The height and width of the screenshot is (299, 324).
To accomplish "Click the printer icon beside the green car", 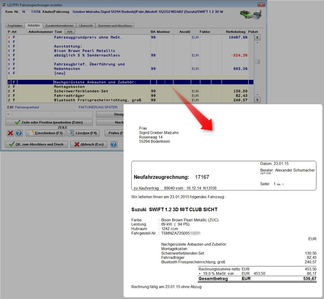I will coord(258,15).
